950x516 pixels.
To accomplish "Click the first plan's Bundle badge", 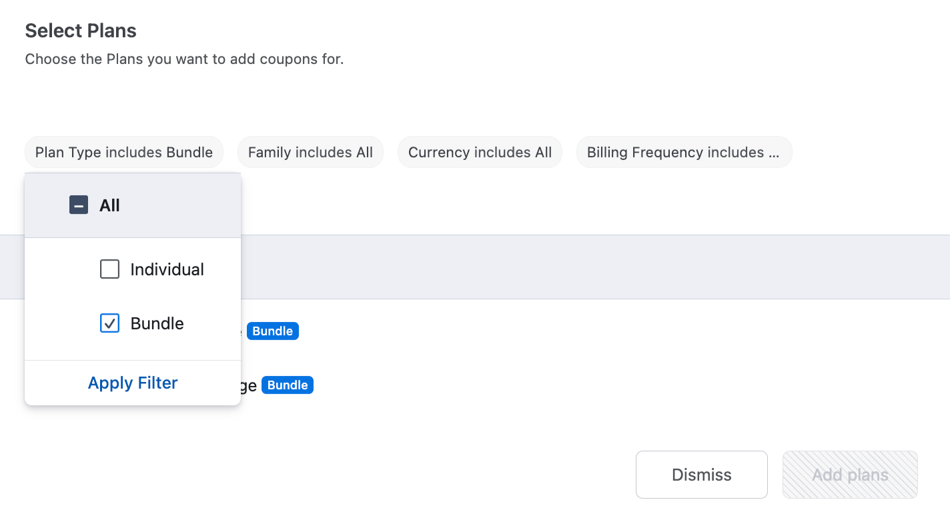I will 273,331.
